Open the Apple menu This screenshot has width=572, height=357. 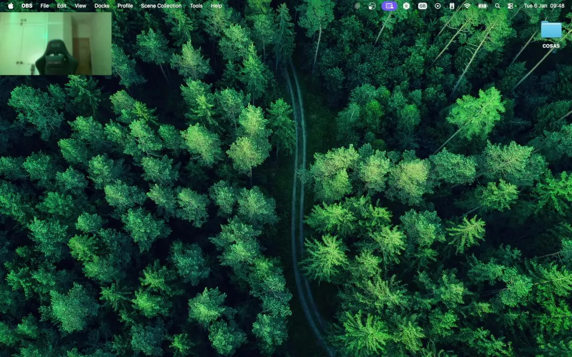10,6
